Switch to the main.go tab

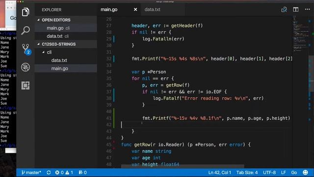pos(109,9)
